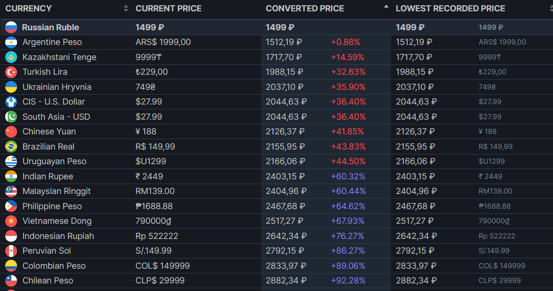Image resolution: width=553 pixels, height=291 pixels.
Task: Select the Argentine Peso currency name
Action: [52, 42]
